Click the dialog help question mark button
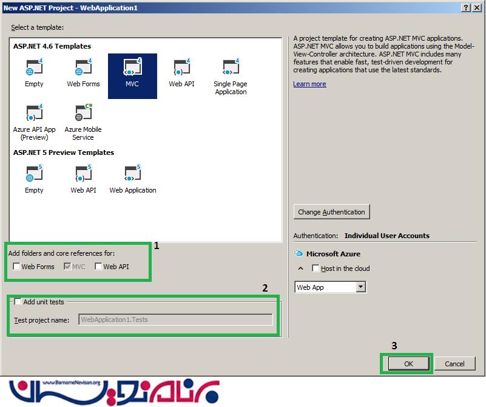 [x=465, y=8]
